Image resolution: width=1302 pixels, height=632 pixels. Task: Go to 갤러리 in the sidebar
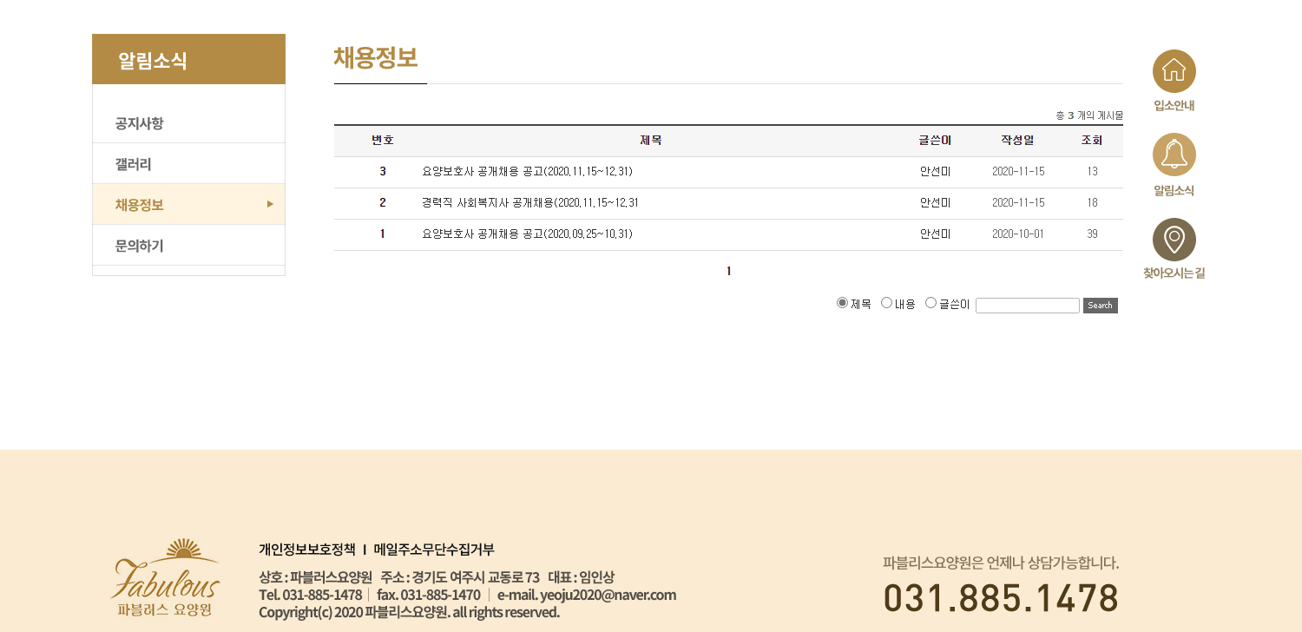pyautogui.click(x=133, y=164)
